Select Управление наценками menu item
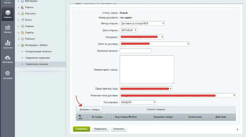Image resolution: width=246 pixels, height=137 pixels. [37, 58]
